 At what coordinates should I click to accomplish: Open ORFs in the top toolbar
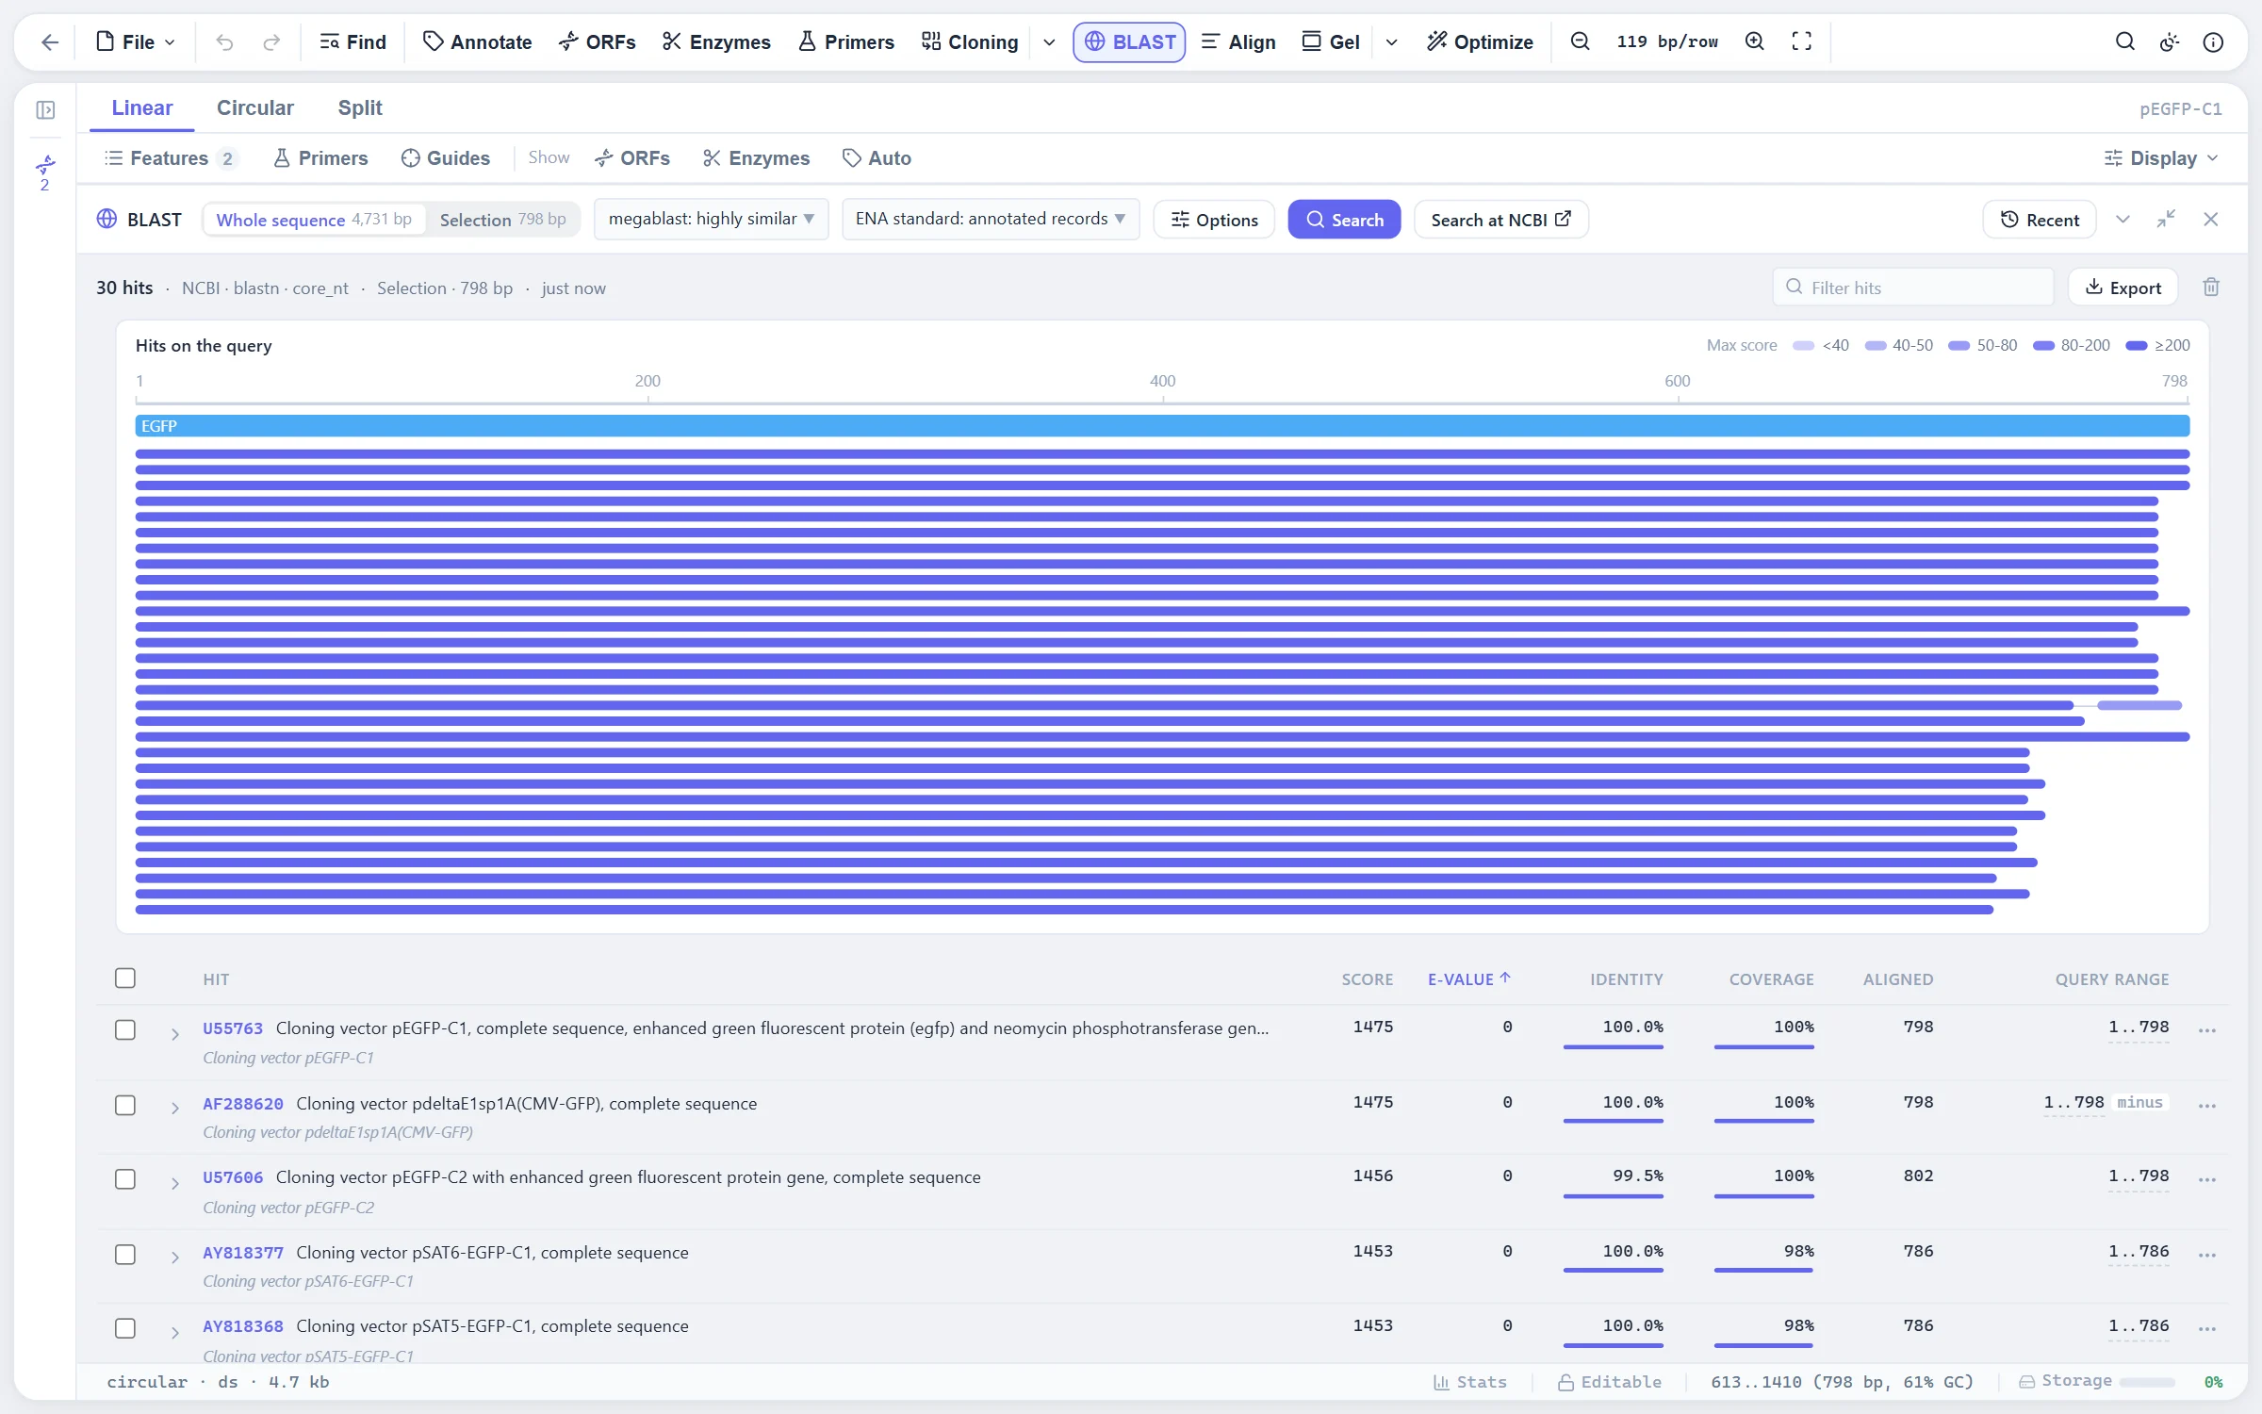point(597,41)
